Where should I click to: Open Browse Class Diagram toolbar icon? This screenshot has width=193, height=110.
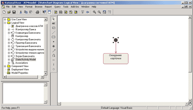tap(56, 12)
